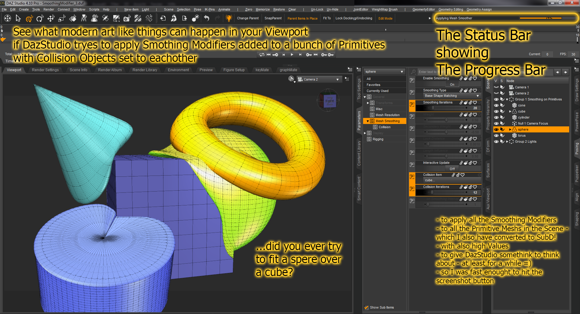Toggle the orange light bulb preview lights icon
Screen dimensions: 580x314
coord(229,18)
